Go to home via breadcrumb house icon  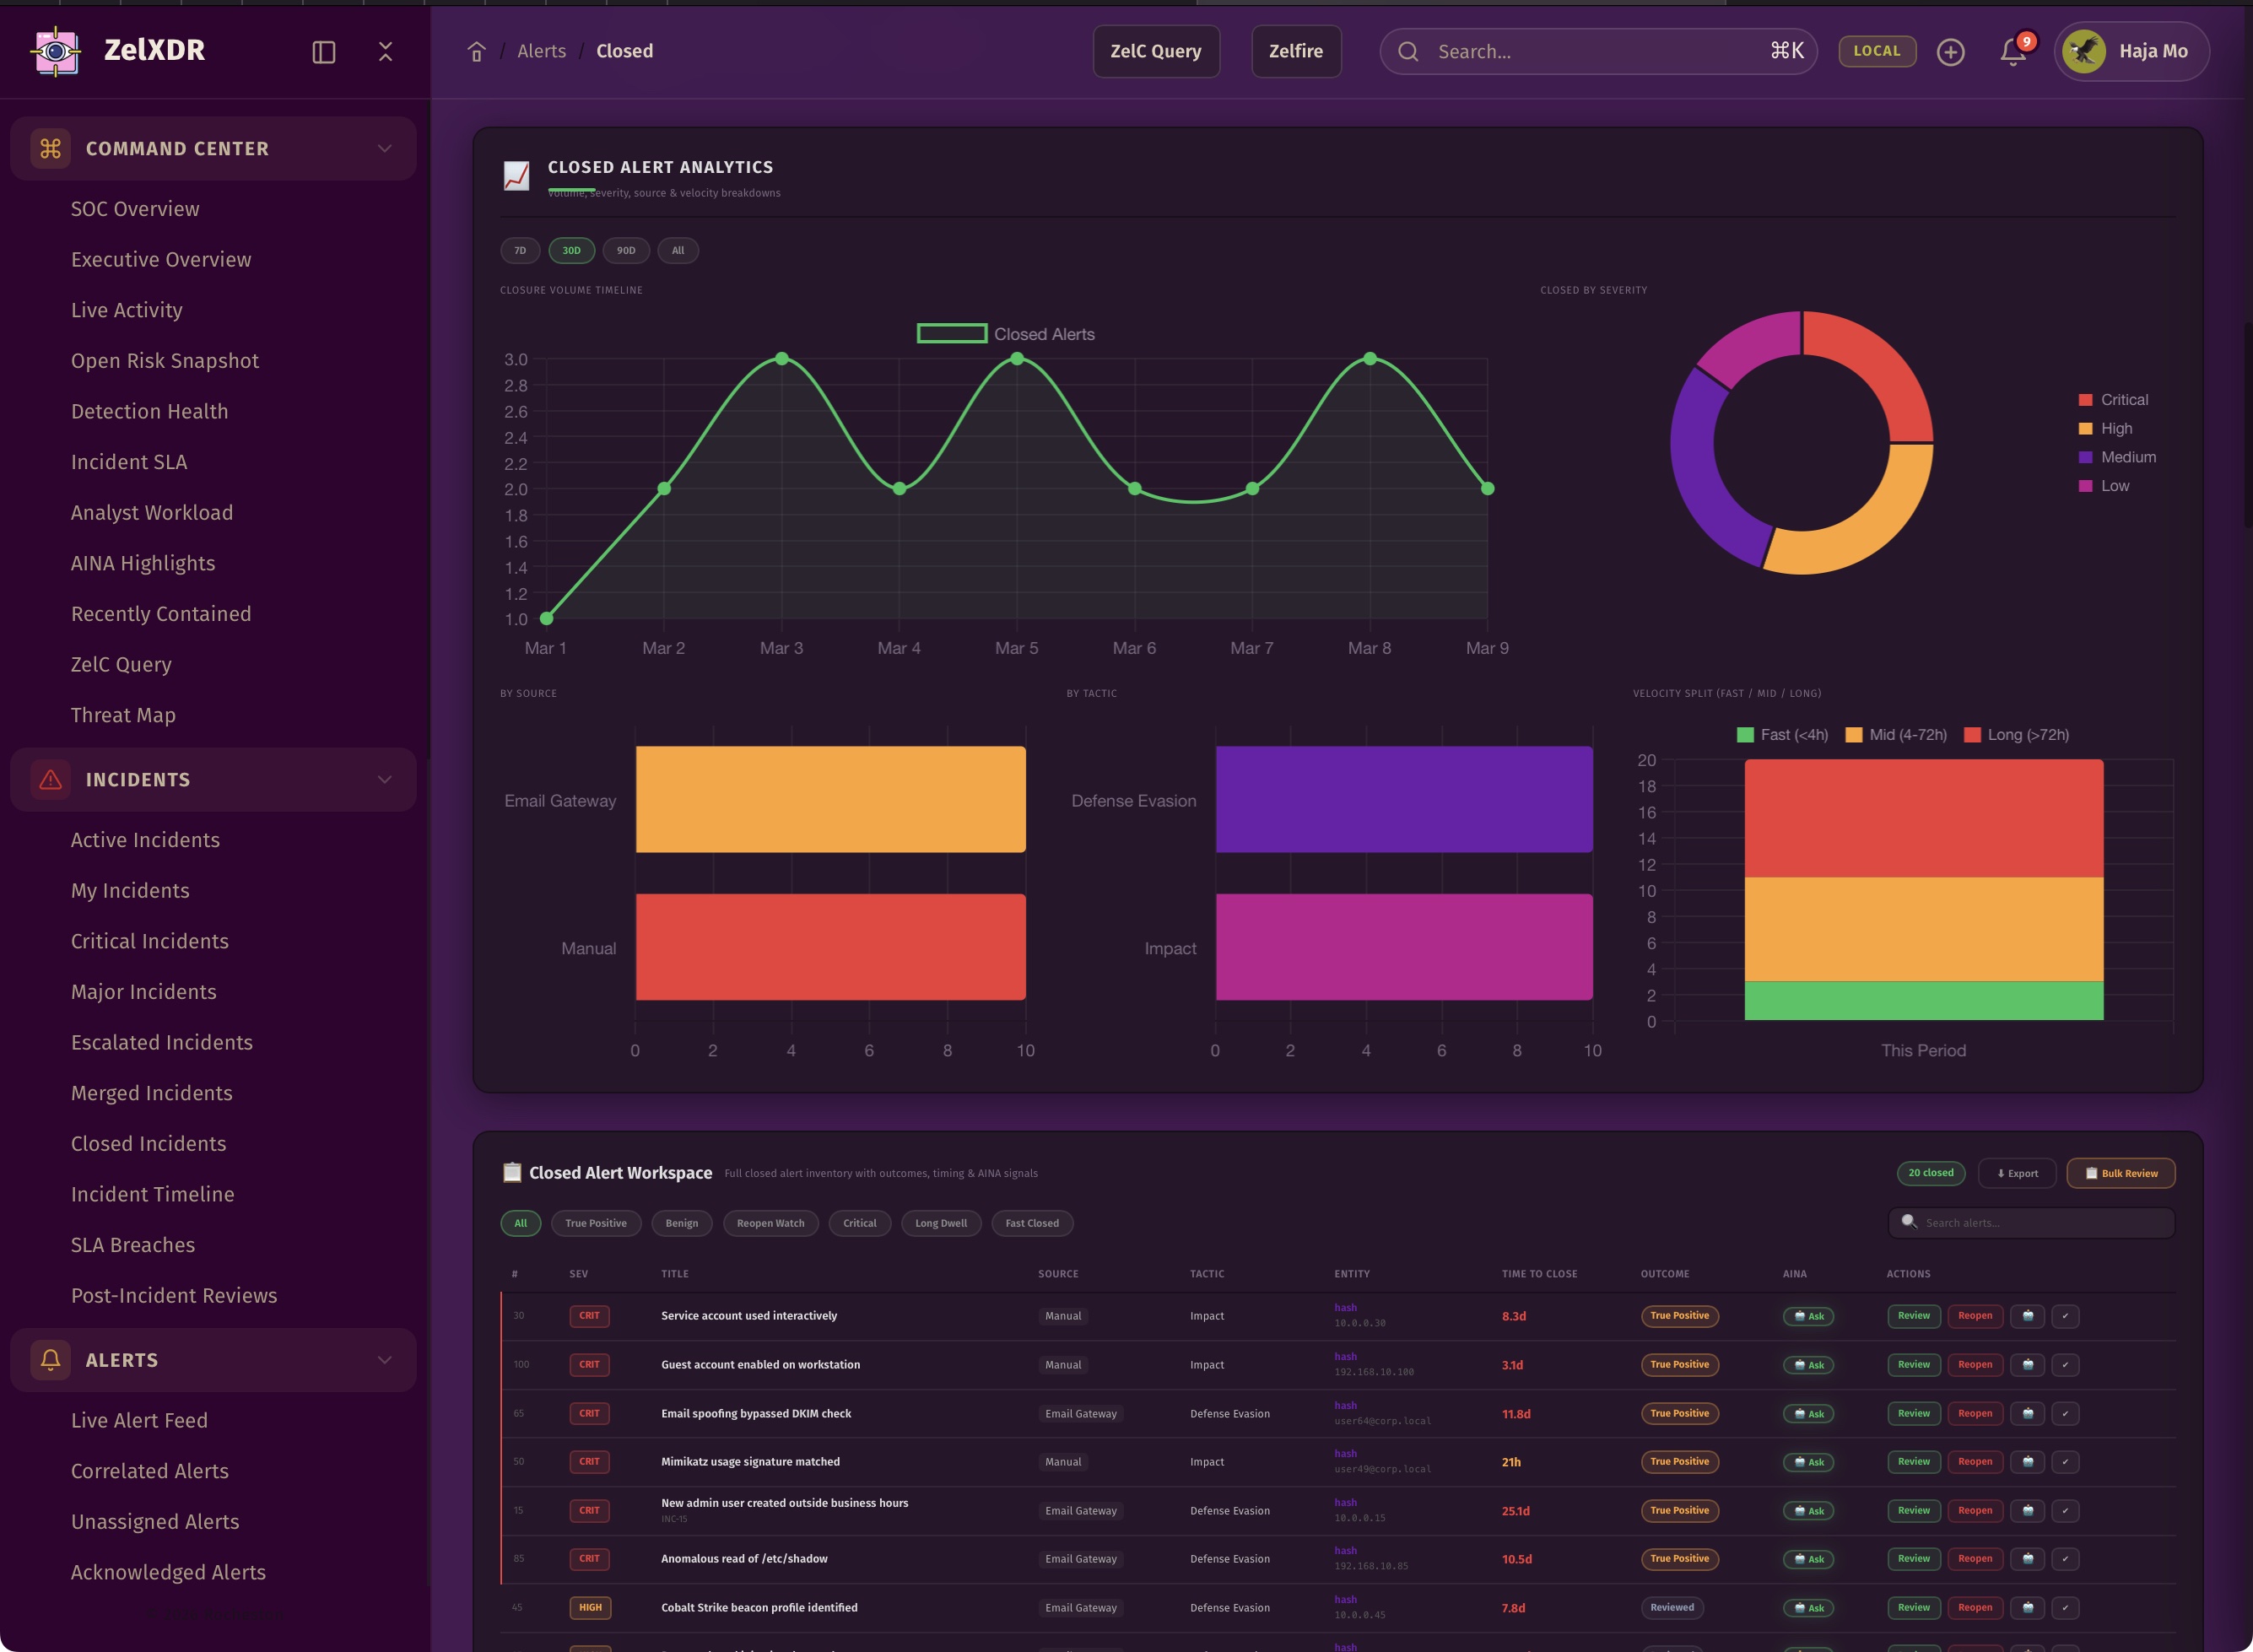477,52
